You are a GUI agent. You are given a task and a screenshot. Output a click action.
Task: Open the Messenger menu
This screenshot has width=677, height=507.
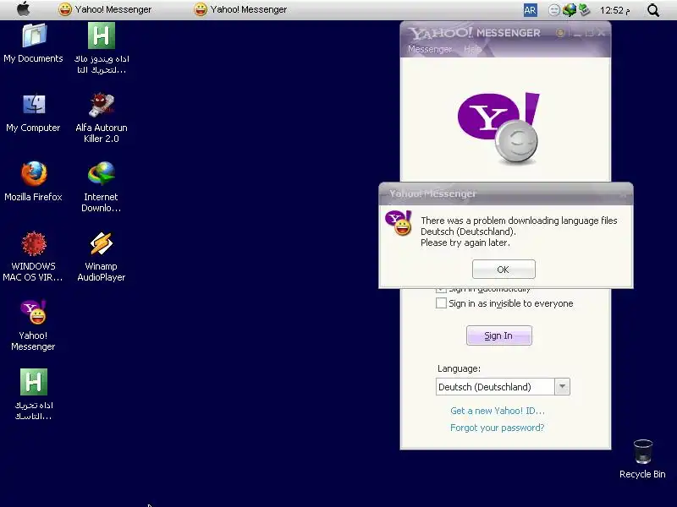coord(430,49)
